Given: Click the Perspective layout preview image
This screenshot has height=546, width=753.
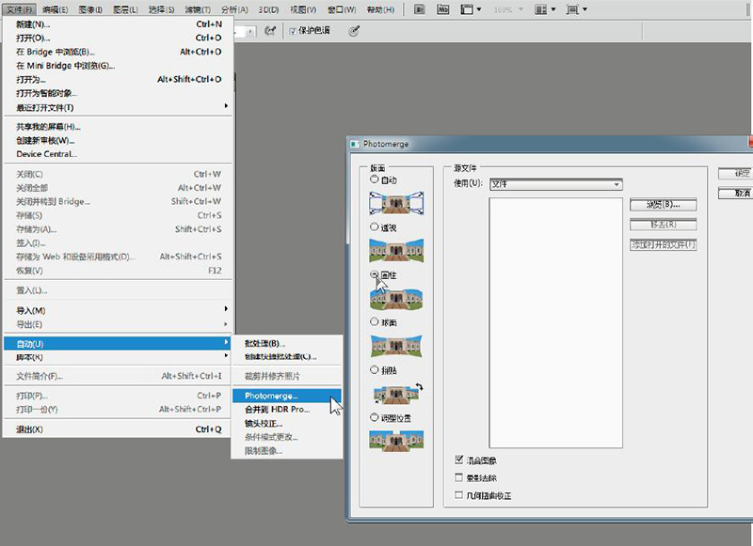Looking at the screenshot, I should click(x=395, y=249).
